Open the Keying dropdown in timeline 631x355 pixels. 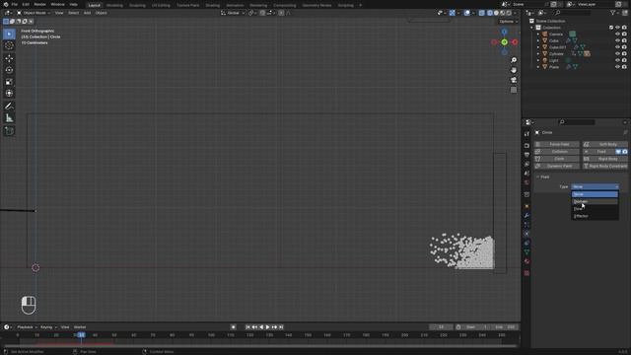(48, 327)
